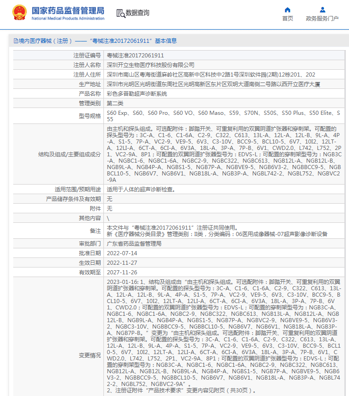The width and height of the screenshot is (349, 396).
Task: Click registrant name 深圳开立生物医疗科技股份有限公司
Action: pos(150,65)
